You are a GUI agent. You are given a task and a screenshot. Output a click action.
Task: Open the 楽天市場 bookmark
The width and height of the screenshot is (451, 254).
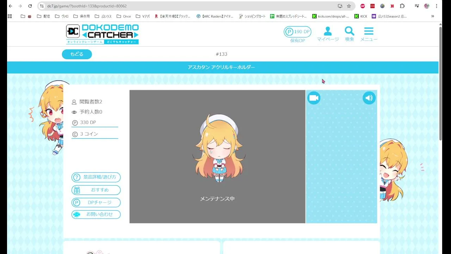pyautogui.click(x=172, y=16)
